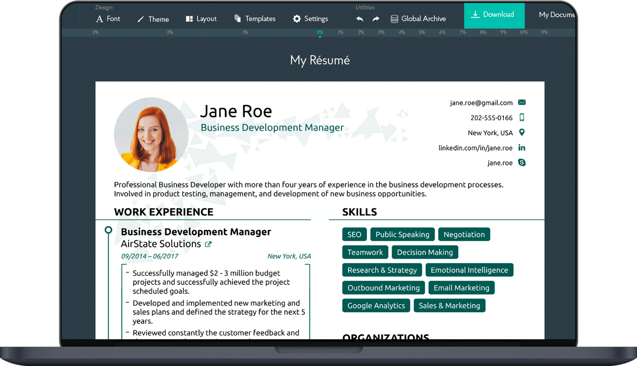Open the Settings menu
637x366 pixels.
click(310, 19)
